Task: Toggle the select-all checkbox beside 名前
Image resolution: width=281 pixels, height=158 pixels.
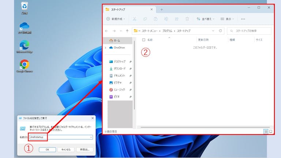Action: click(x=143, y=40)
